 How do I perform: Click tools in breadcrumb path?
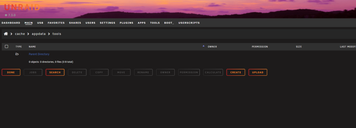(57, 34)
